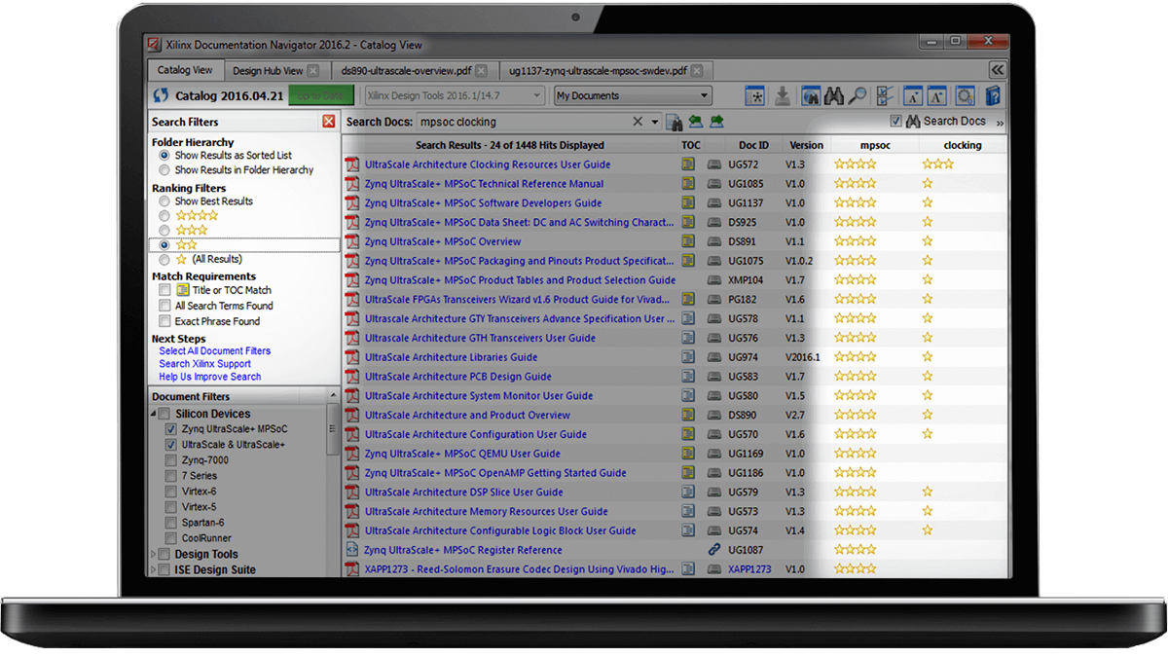This screenshot has width=1168, height=657.
Task: Open the TOC icon in the DS890 row
Action: pos(688,416)
